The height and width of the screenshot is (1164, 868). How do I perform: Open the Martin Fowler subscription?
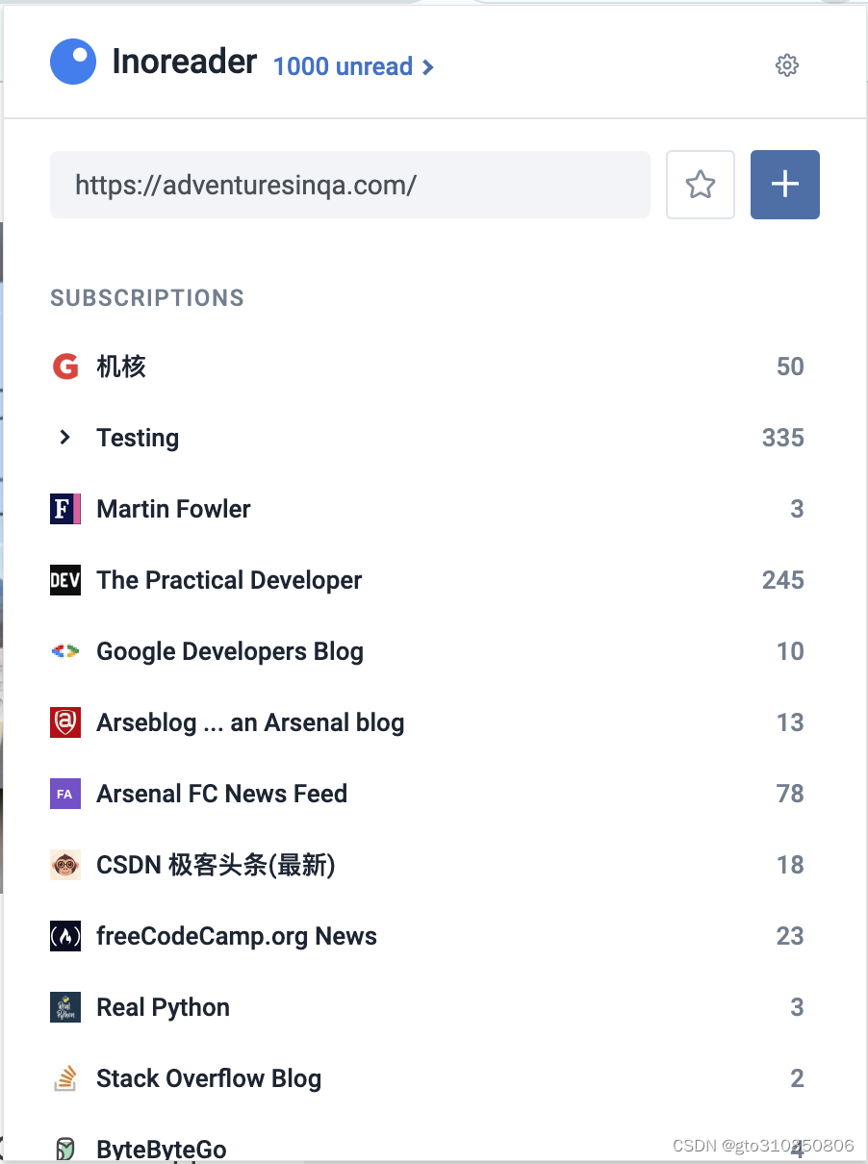point(173,509)
